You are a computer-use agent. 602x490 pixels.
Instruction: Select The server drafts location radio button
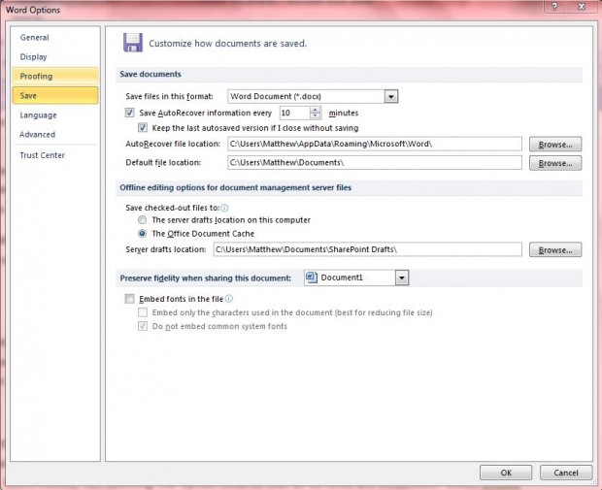143,220
